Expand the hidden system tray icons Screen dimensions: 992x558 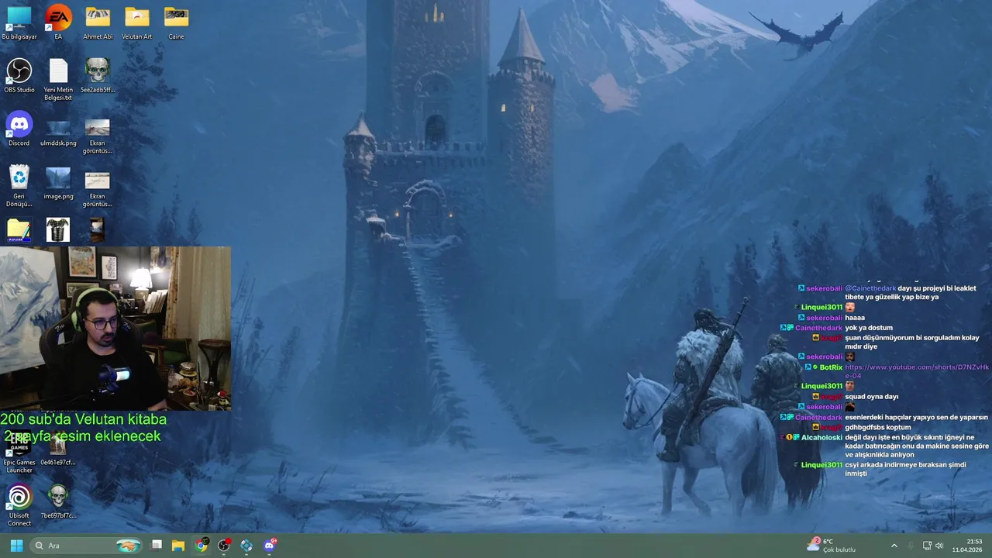pyautogui.click(x=894, y=546)
